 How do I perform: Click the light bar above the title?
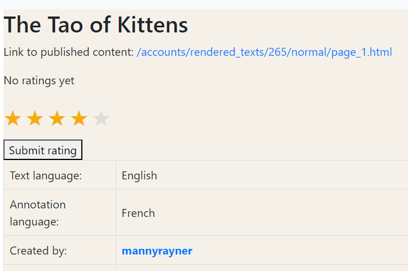(204, 5)
